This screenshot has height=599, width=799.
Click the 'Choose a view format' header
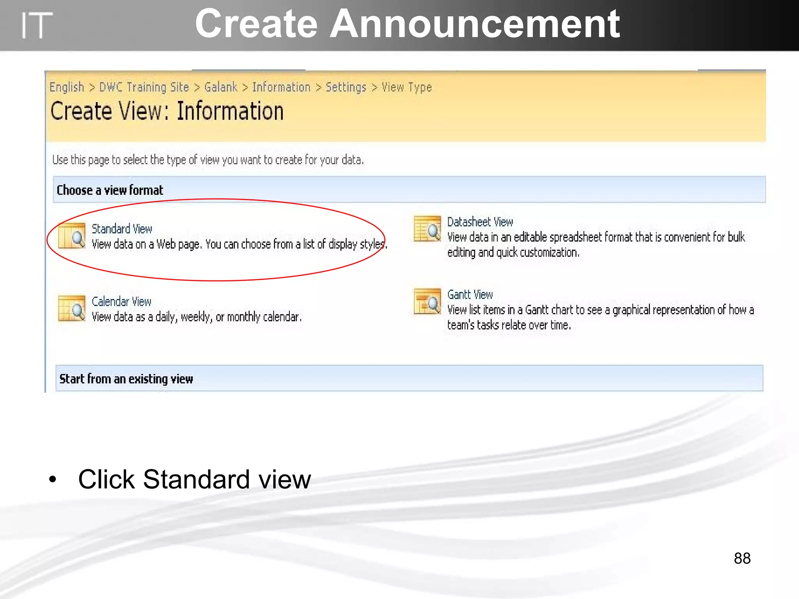[409, 190]
